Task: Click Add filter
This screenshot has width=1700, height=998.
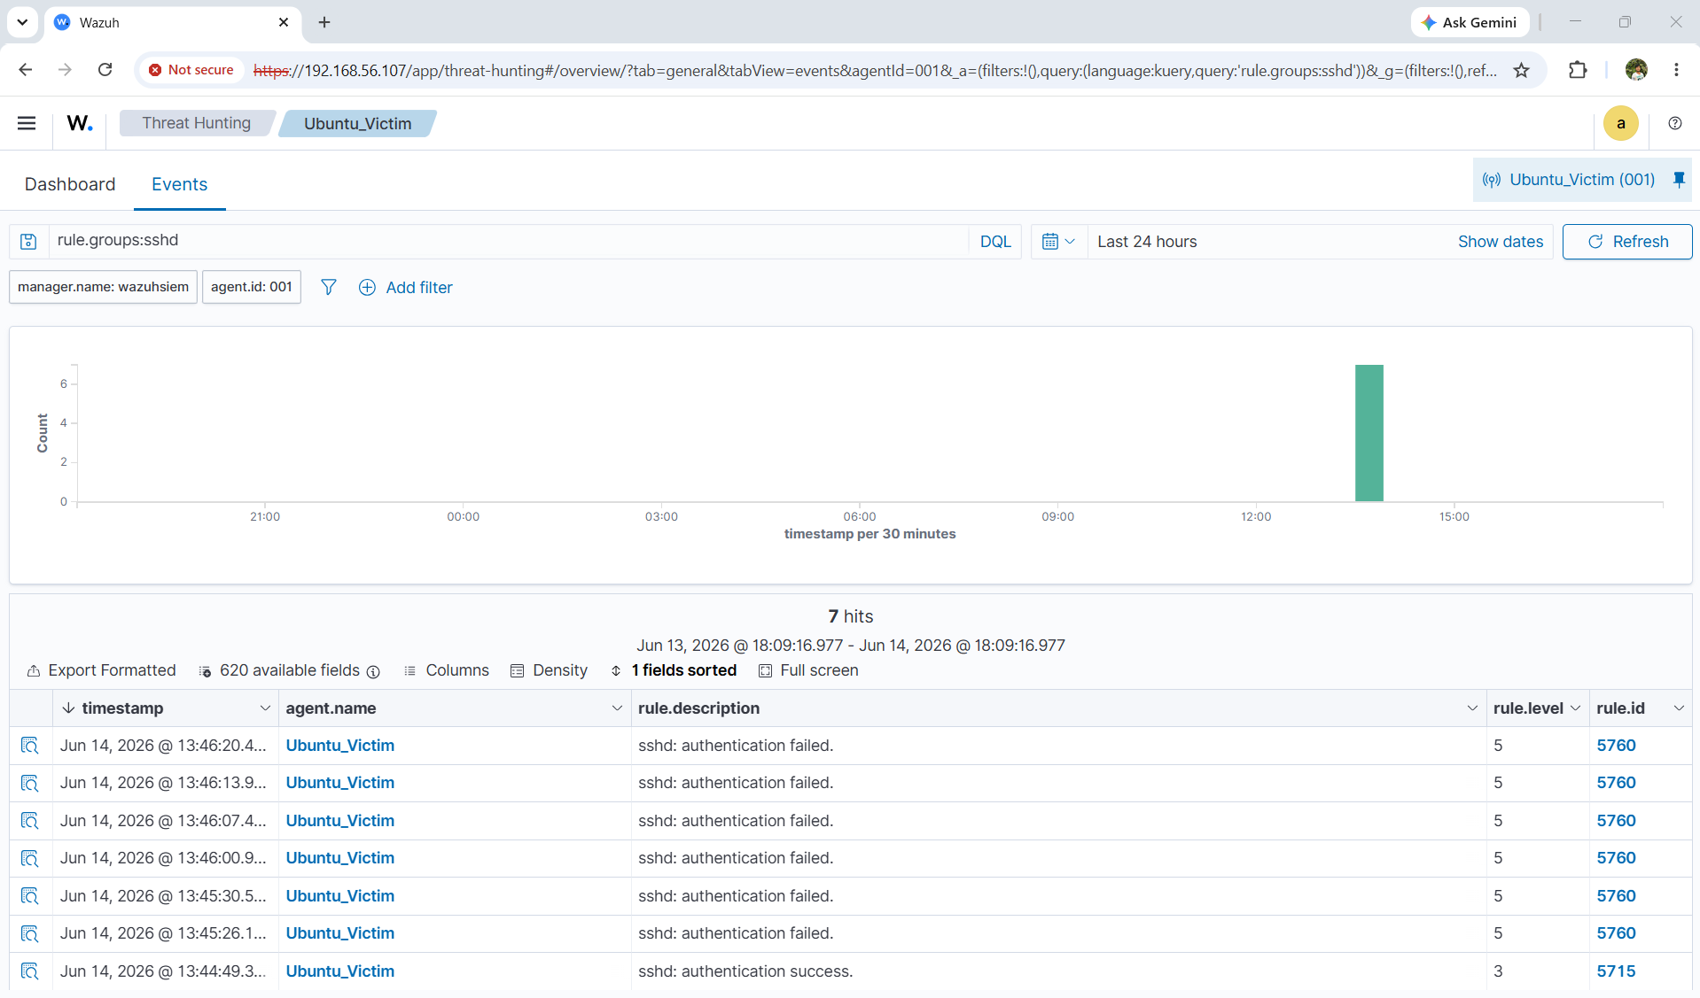Action: coord(406,288)
